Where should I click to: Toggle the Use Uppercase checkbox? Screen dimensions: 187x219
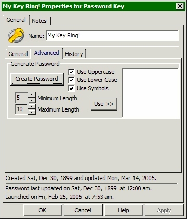coord(71,72)
